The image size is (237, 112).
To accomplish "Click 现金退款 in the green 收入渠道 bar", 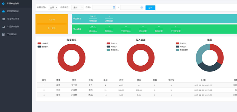I will click(x=143, y=31).
